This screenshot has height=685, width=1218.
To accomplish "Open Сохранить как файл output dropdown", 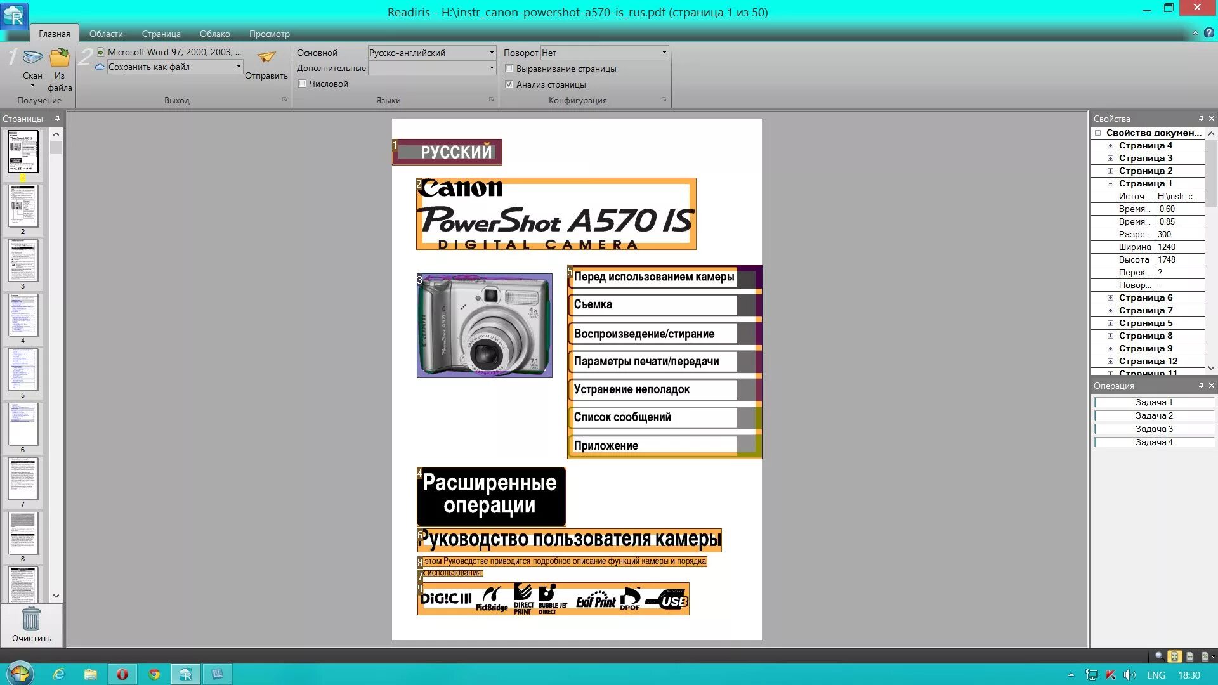I will 239,67.
